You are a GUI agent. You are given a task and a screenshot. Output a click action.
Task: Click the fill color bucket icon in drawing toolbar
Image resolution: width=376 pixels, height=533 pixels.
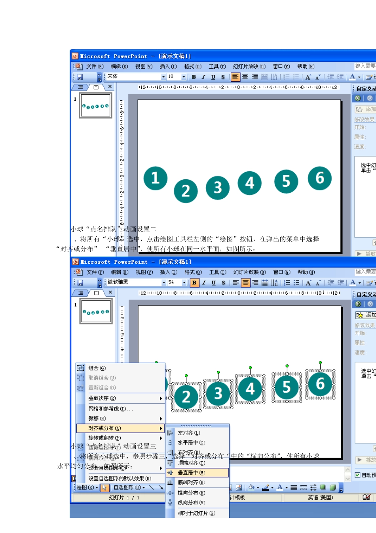[x=251, y=487]
